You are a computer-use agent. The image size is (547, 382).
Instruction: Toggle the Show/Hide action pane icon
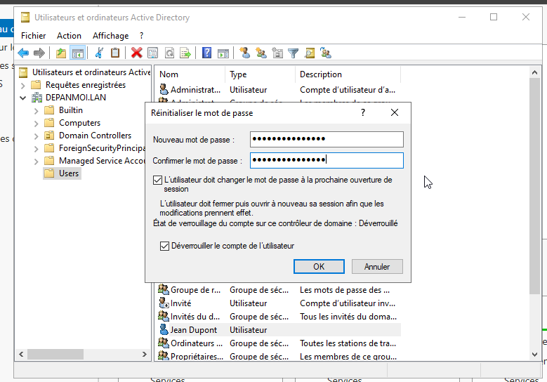[x=223, y=53]
